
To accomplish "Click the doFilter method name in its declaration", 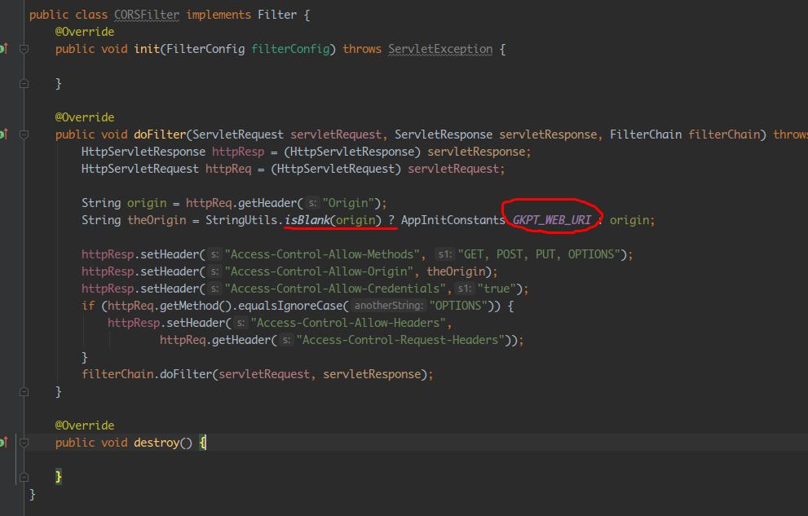I will (160, 135).
